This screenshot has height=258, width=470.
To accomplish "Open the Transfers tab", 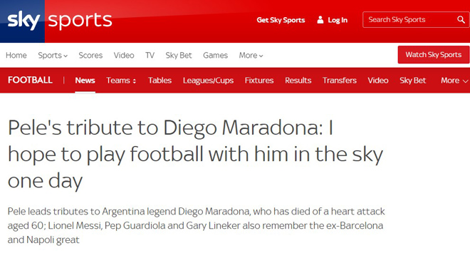I will (340, 81).
